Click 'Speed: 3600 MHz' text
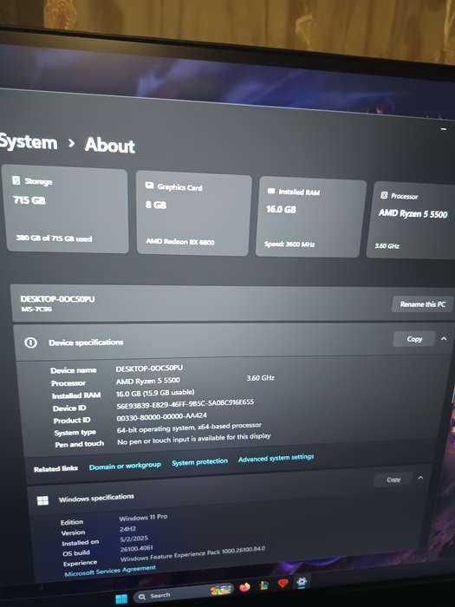Screen dimensions: 455x607 coord(289,244)
